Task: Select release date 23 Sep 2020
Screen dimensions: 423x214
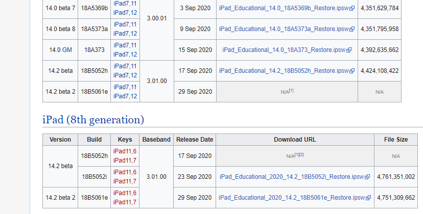Action: [x=195, y=177]
